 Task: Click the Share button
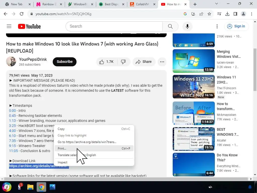[144, 62]
